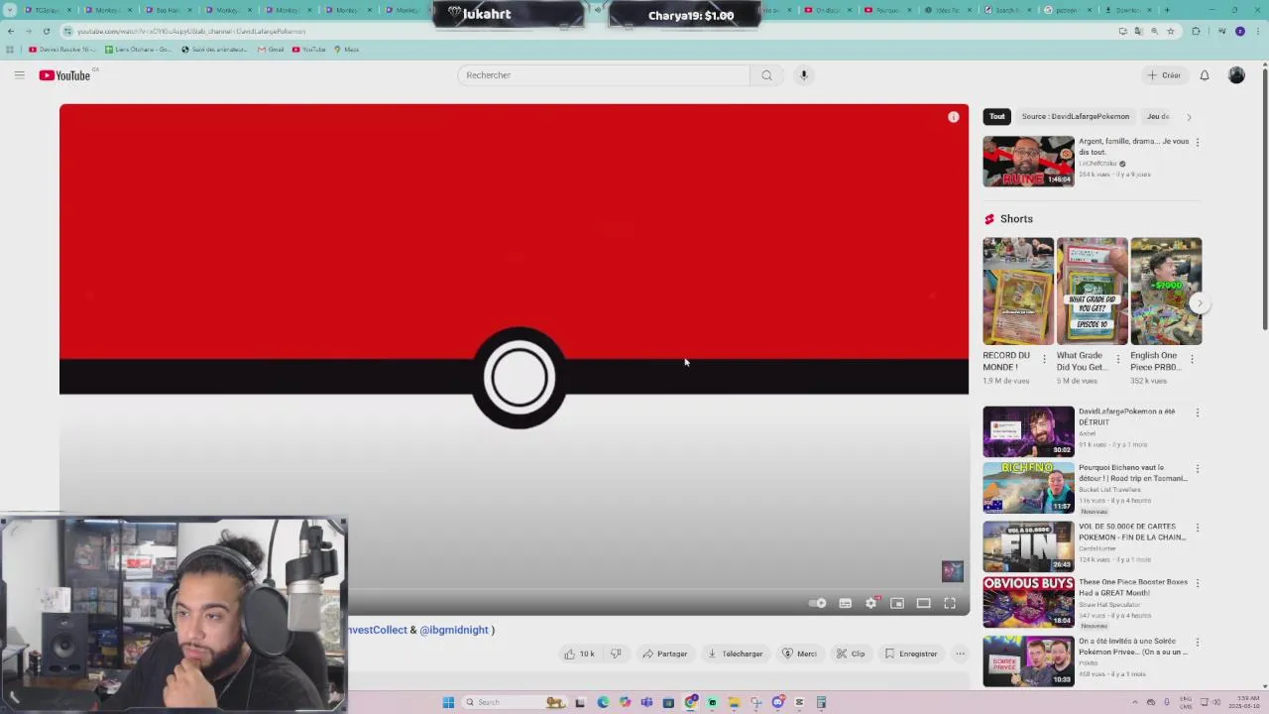Enable the miniplayer mode

click(x=897, y=603)
